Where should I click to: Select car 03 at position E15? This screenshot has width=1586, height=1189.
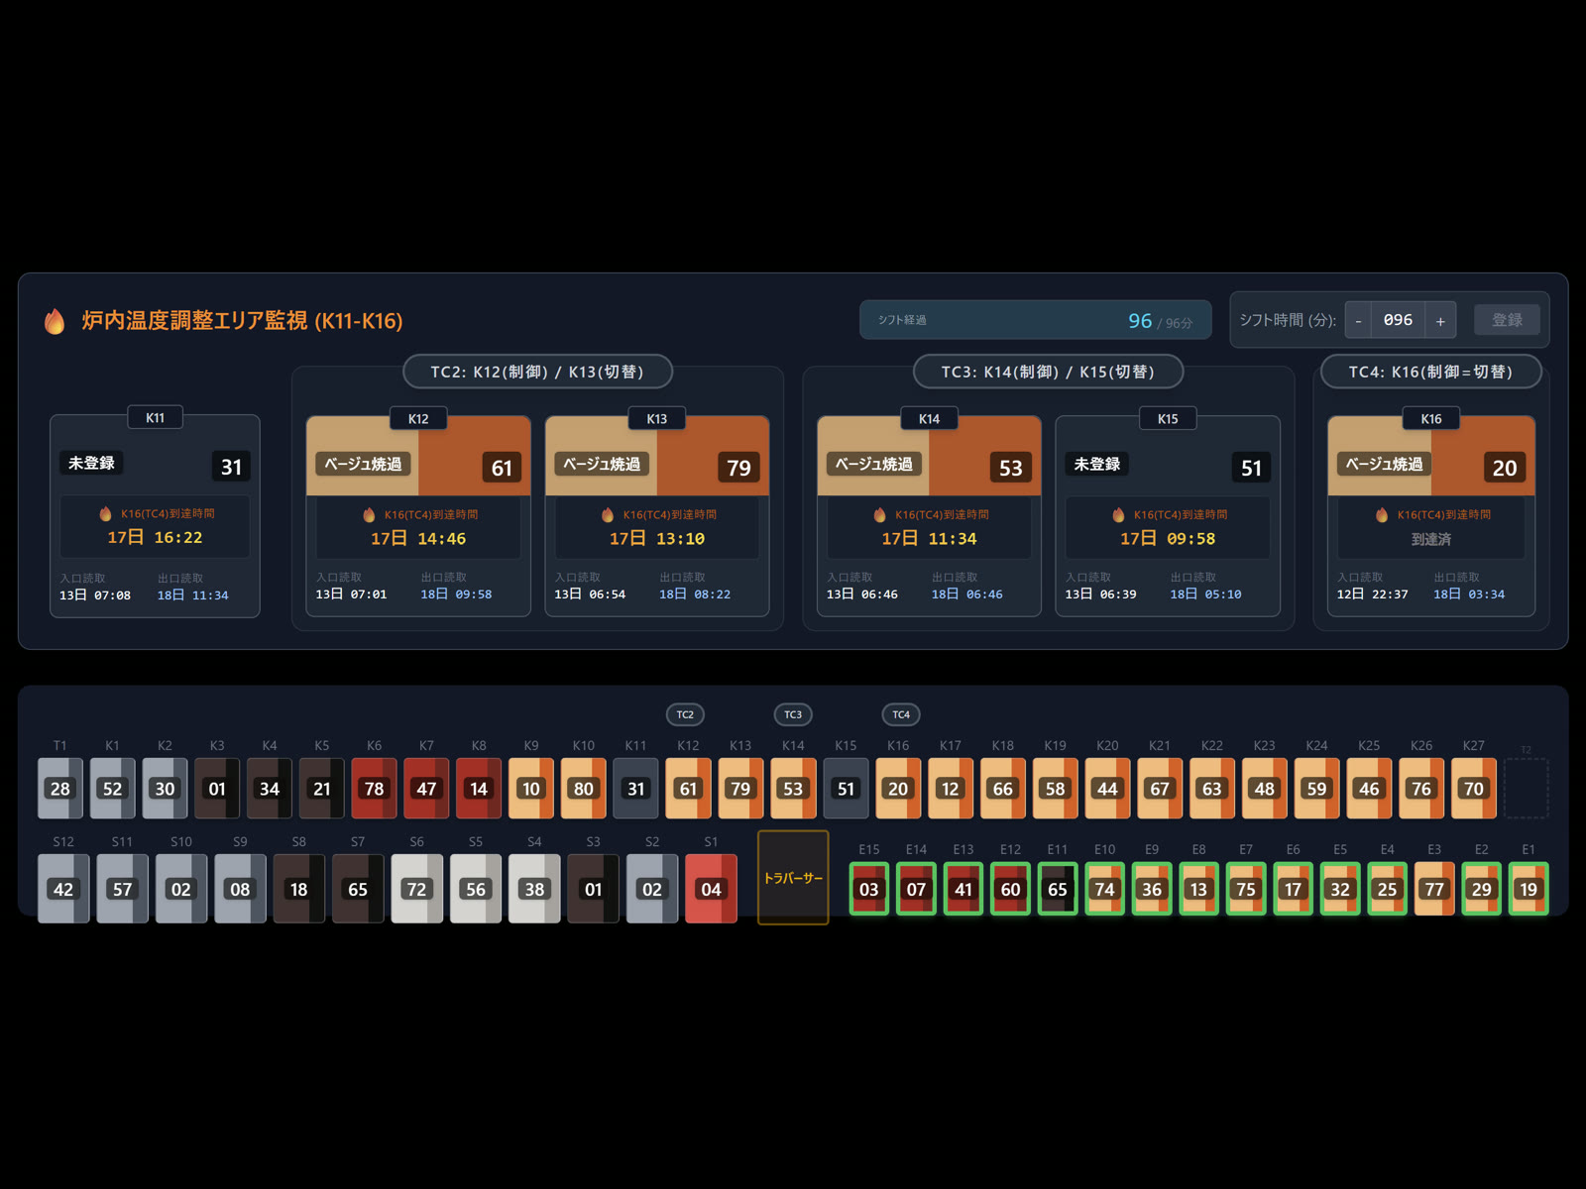click(869, 889)
